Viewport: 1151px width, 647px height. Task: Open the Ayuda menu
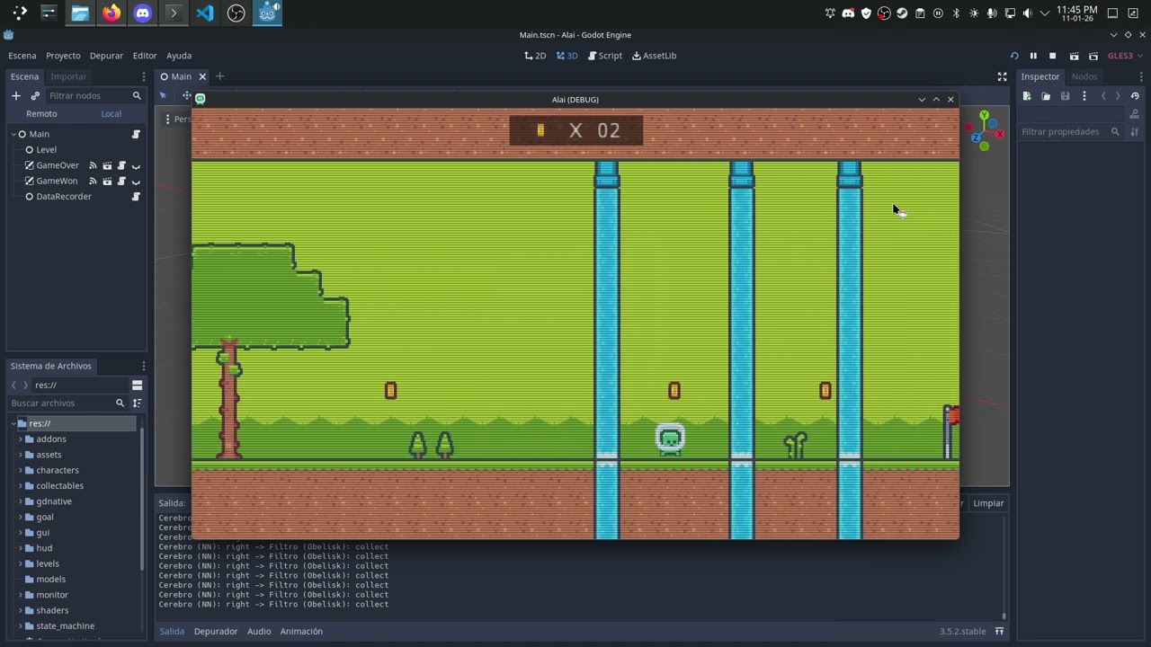point(179,56)
